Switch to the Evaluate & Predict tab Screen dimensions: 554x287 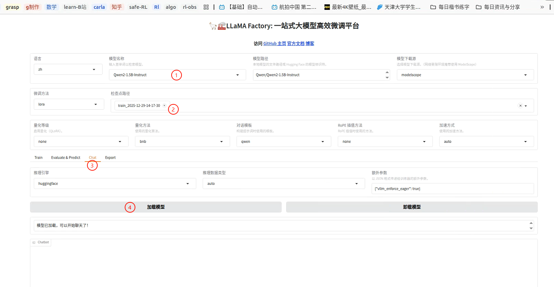coord(66,158)
